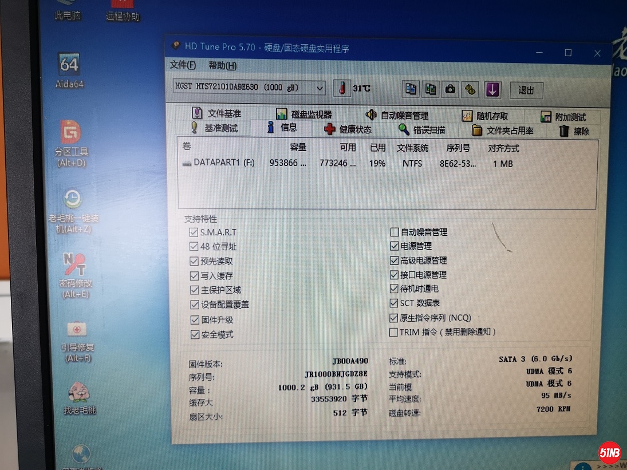627x470 pixels.
Task: Switch to the 基准测试 tab
Action: click(x=214, y=128)
